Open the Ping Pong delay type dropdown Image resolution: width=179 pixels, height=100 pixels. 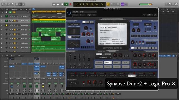coord(74,83)
